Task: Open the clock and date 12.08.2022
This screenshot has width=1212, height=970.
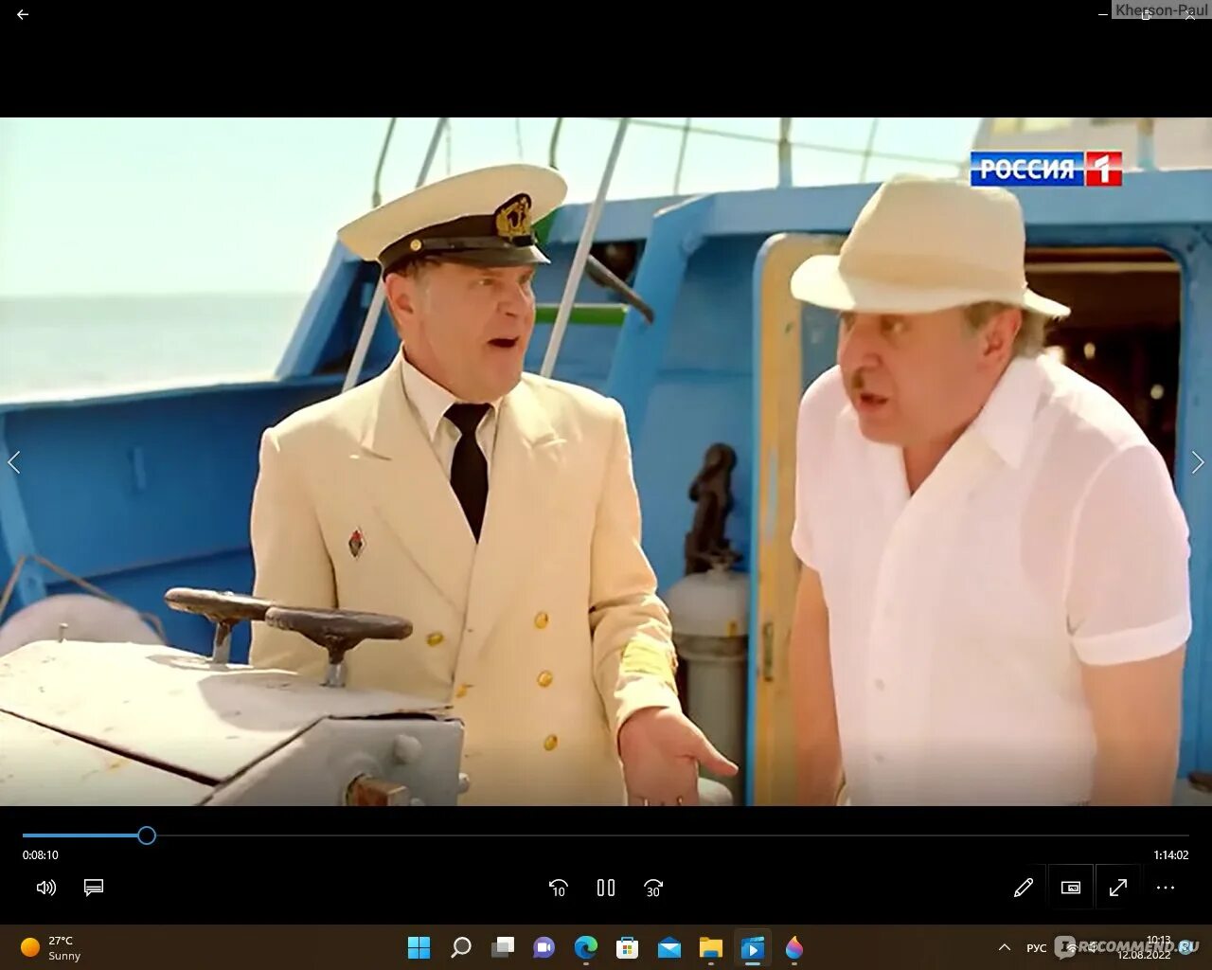Action: click(x=1144, y=947)
